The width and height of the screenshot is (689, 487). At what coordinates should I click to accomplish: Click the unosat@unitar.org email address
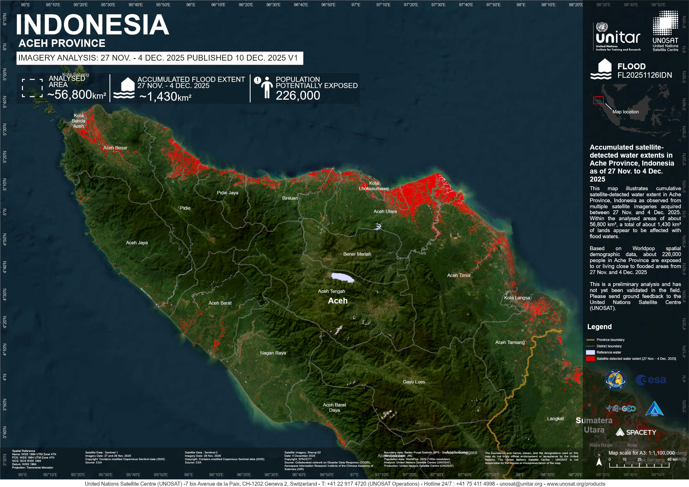point(521,484)
